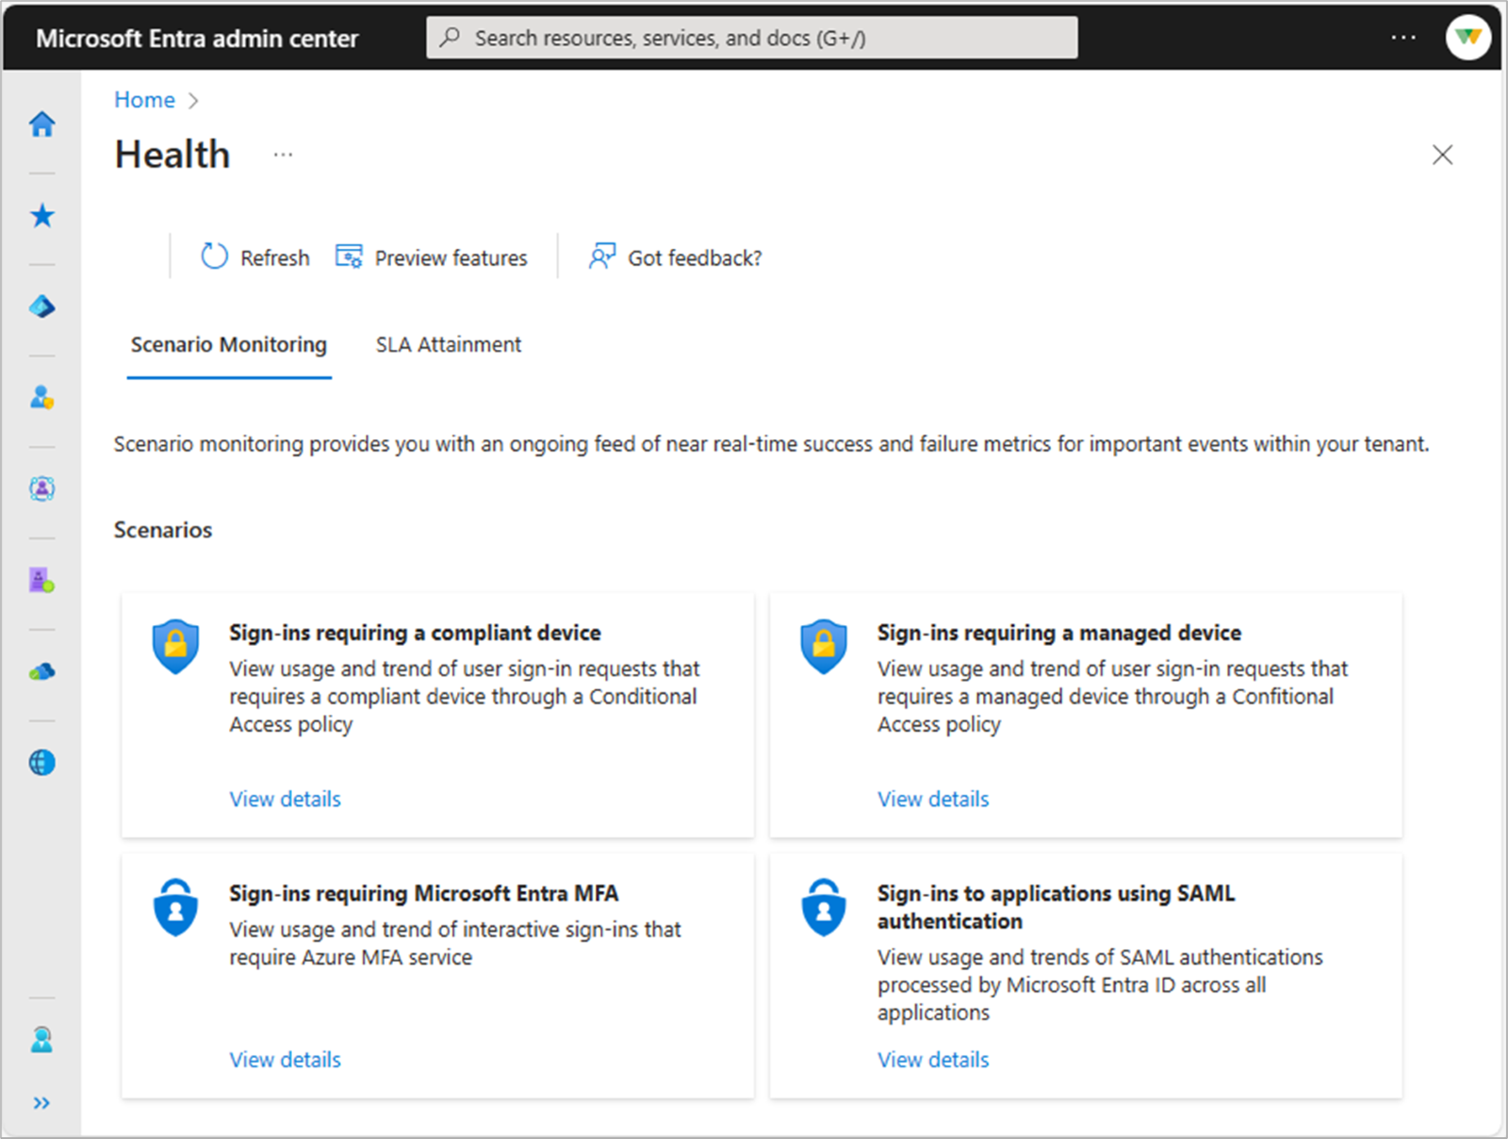Select the Favorites star icon
Image resolution: width=1508 pixels, height=1139 pixels.
pyautogui.click(x=41, y=215)
